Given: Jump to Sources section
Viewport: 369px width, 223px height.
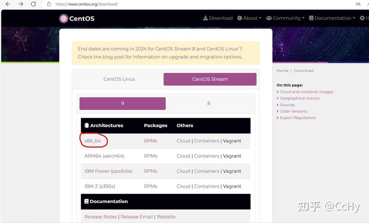Looking at the screenshot, I should 287,105.
